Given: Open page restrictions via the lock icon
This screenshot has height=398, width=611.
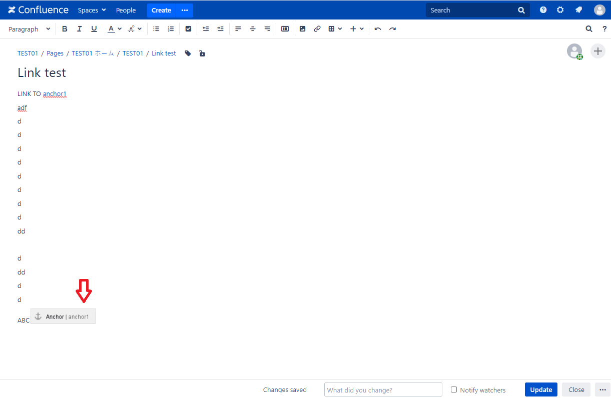Looking at the screenshot, I should [202, 53].
